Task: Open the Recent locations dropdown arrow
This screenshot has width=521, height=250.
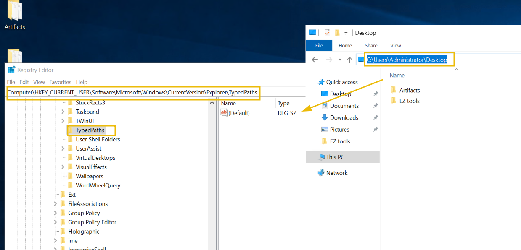Action: [x=340, y=60]
